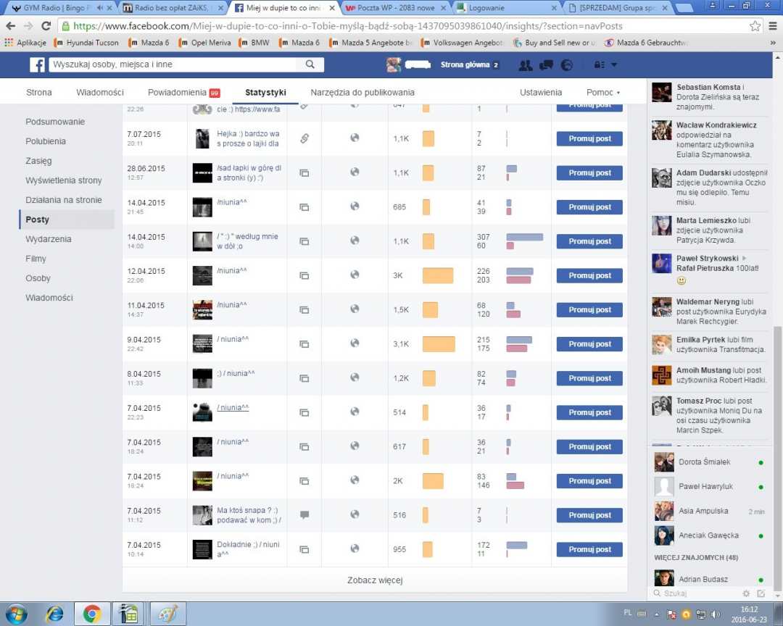This screenshot has height=626, width=783.
Task: Click the orange reach bar for 9.04.2015
Action: [439, 344]
